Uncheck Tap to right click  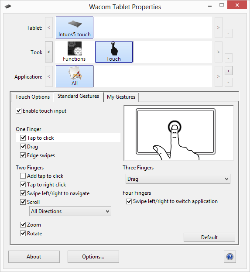(23, 184)
